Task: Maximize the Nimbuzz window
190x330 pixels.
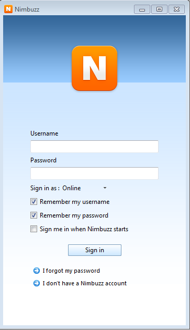Action: pyautogui.click(x=160, y=9)
